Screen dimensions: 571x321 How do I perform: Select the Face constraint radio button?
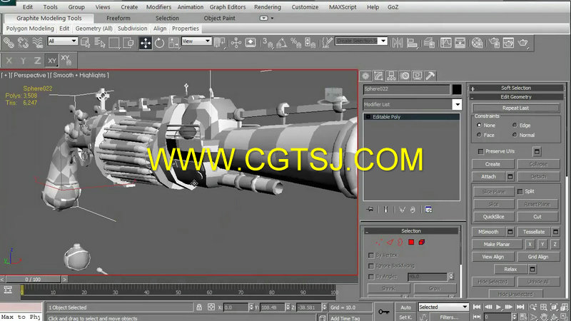pyautogui.click(x=479, y=135)
